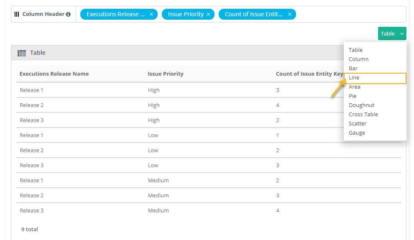
Task: Remove the Executions Release chip
Action: point(151,14)
